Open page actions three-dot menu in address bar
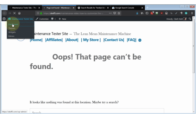 110,13
